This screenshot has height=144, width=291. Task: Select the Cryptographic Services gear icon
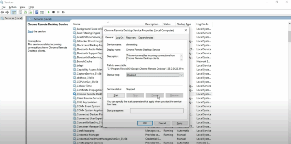coord(75,143)
